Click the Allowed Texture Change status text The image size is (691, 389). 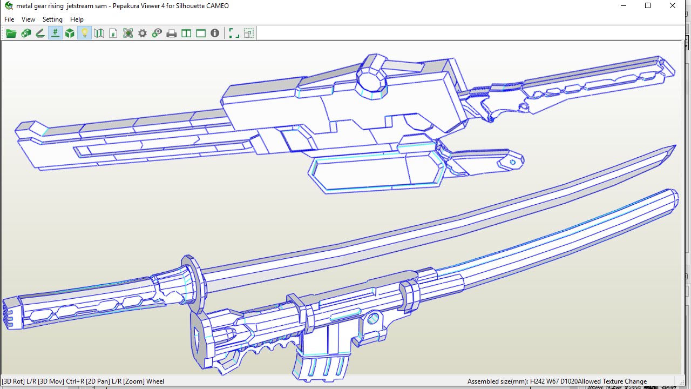click(x=612, y=381)
